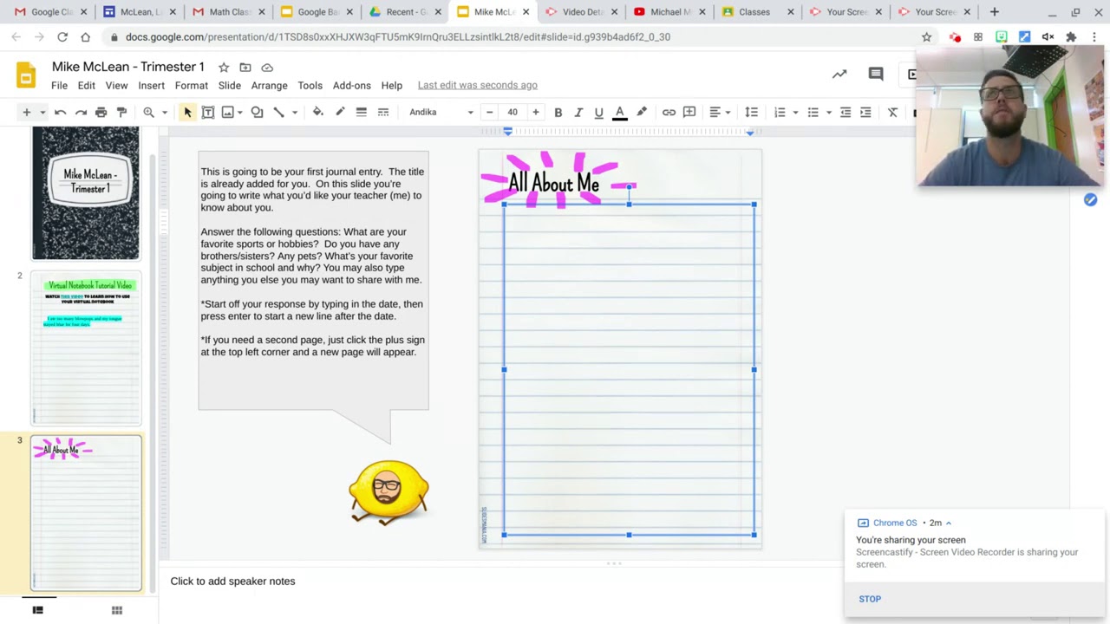Switch to grid view at bottom

click(117, 610)
